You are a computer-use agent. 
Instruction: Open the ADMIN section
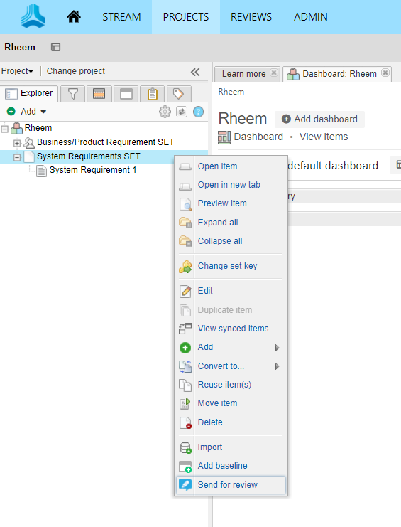[x=310, y=17]
